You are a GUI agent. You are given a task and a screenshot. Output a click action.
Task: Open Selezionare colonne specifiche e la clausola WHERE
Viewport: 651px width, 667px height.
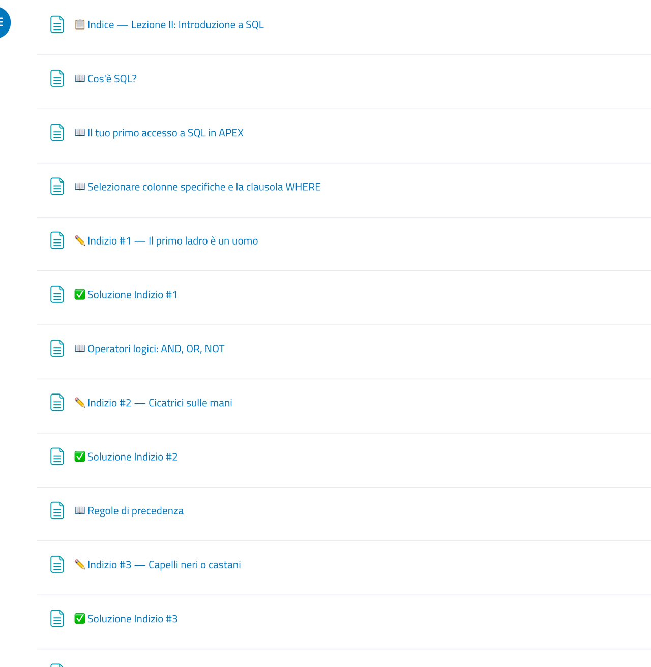point(198,187)
